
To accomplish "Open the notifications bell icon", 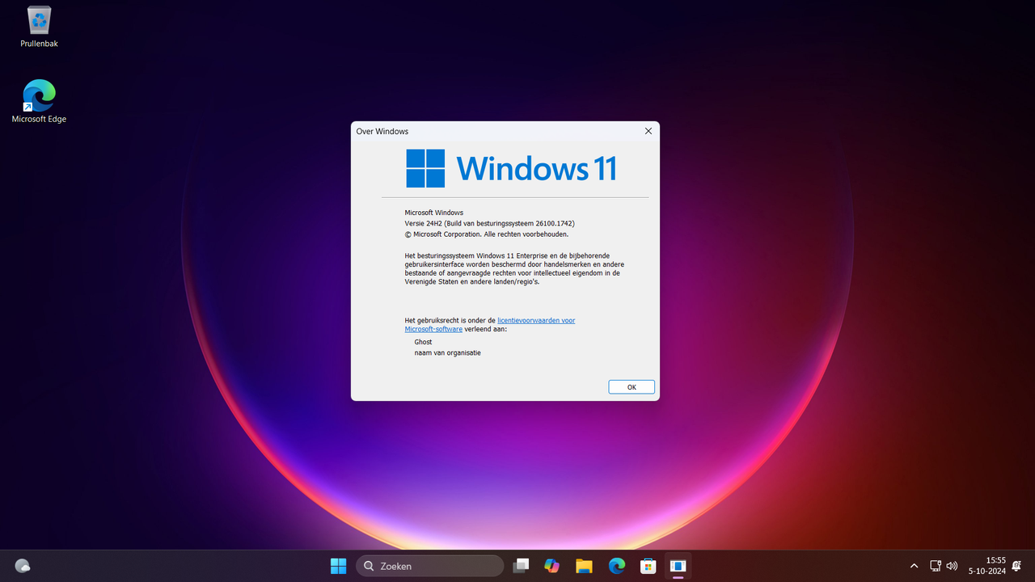I will (1017, 566).
